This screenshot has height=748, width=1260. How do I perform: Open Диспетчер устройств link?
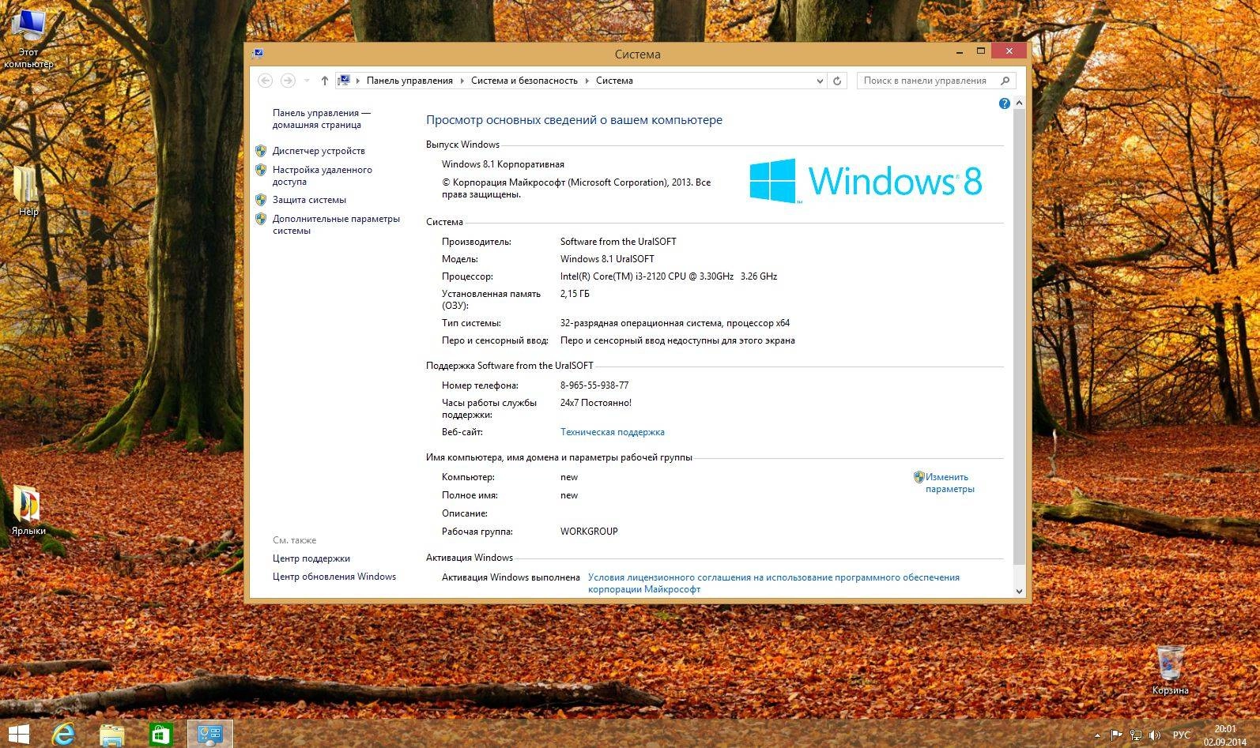[319, 151]
